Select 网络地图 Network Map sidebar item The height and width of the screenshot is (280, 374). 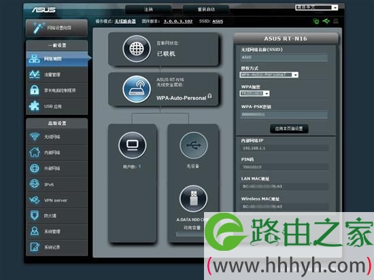(x=57, y=59)
